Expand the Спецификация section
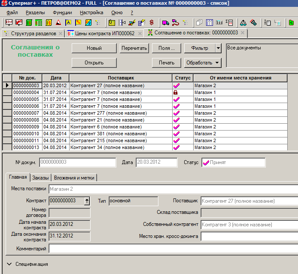Viewport: 298px width, 274px height. (9, 264)
